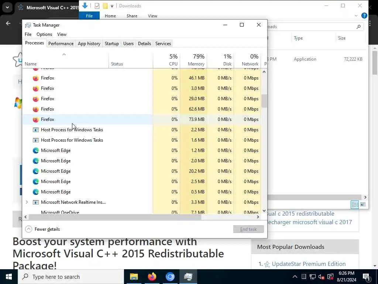Show hidden system tray icons
This screenshot has width=378, height=284.
tap(295, 277)
